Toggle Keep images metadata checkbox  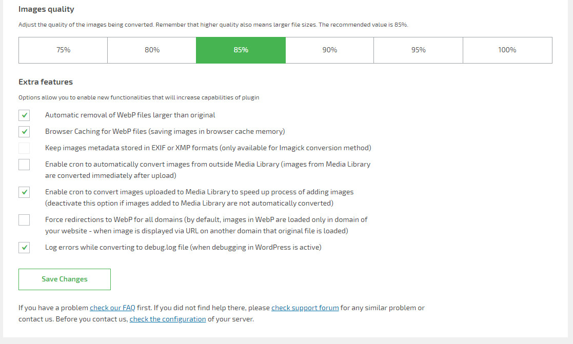(24, 148)
